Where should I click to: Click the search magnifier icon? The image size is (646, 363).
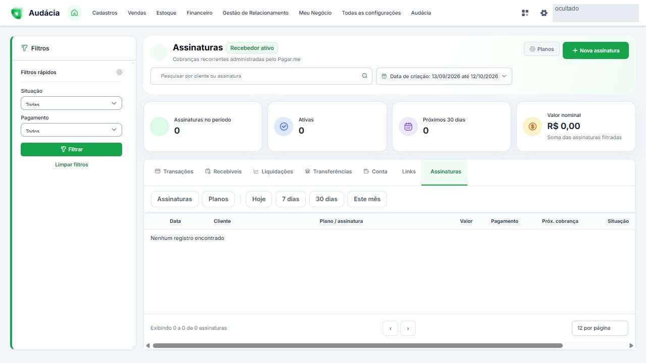(364, 76)
